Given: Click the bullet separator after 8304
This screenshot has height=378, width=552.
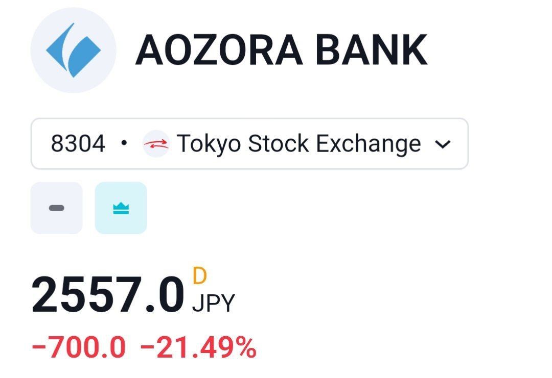Looking at the screenshot, I should pyautogui.click(x=123, y=144).
